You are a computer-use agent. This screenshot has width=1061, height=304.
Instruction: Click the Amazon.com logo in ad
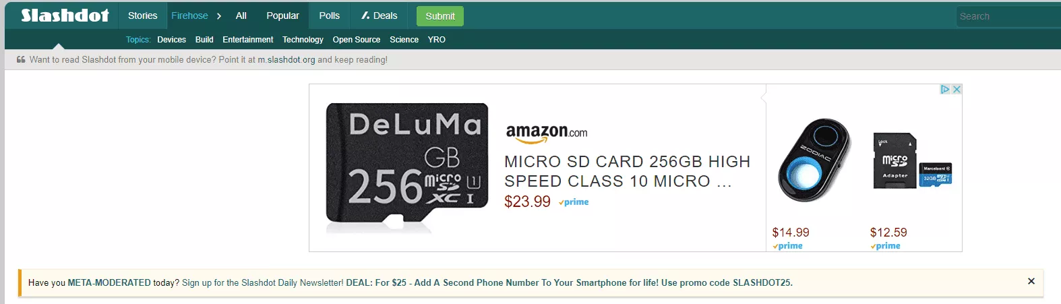pyautogui.click(x=546, y=133)
